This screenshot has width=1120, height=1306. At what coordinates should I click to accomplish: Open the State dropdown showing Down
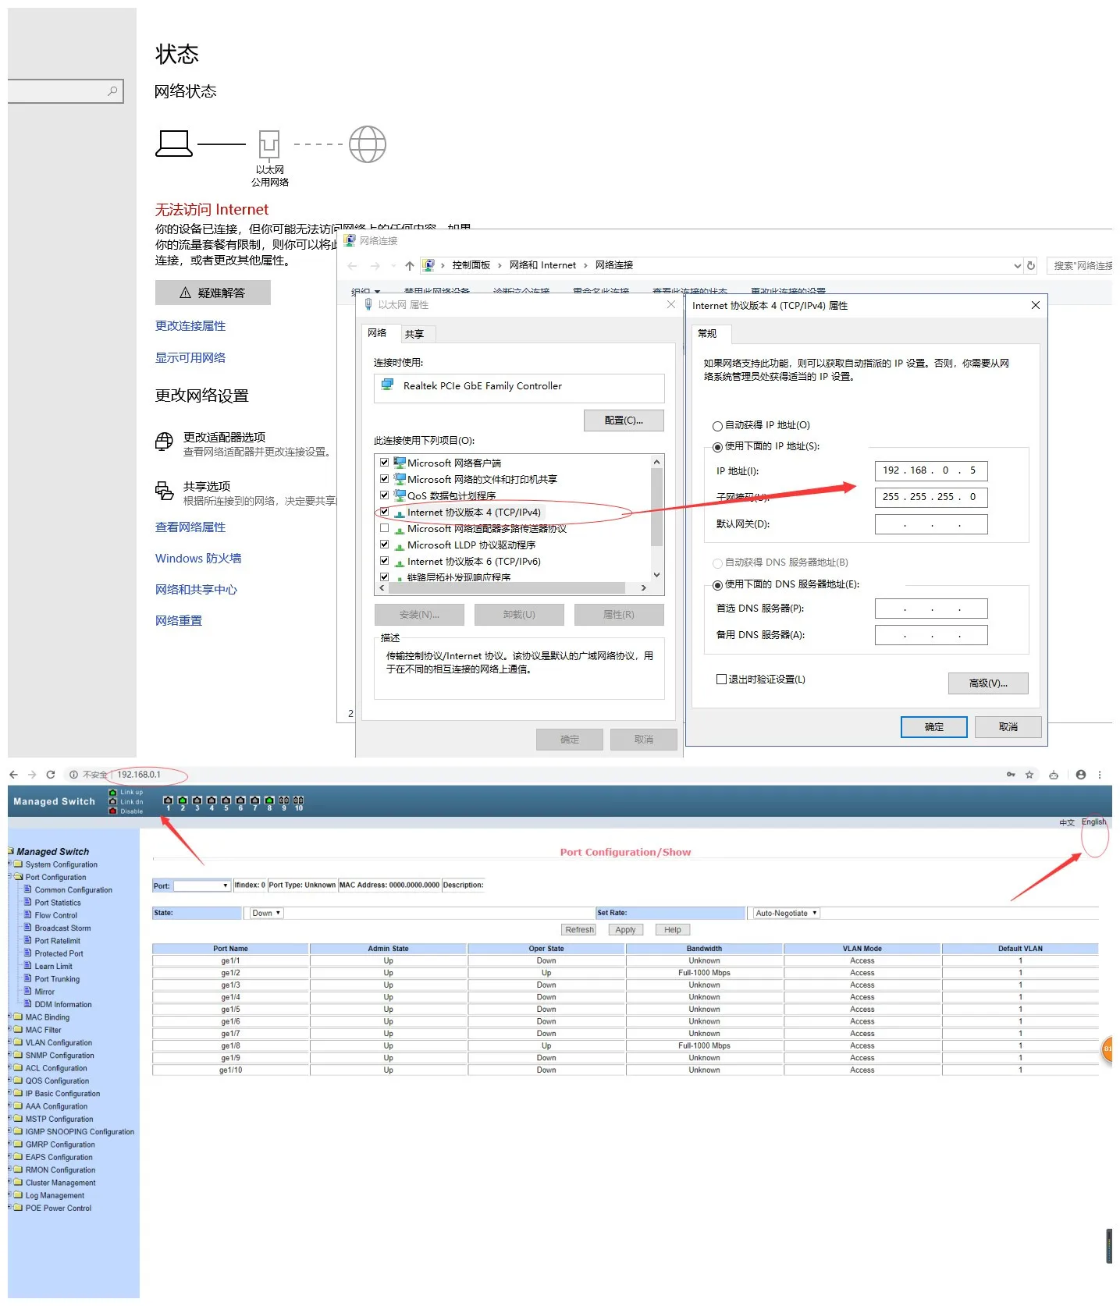[x=266, y=913]
